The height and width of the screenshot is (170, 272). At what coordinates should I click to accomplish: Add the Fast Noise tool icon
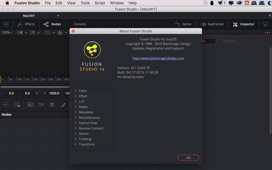click(x=41, y=105)
